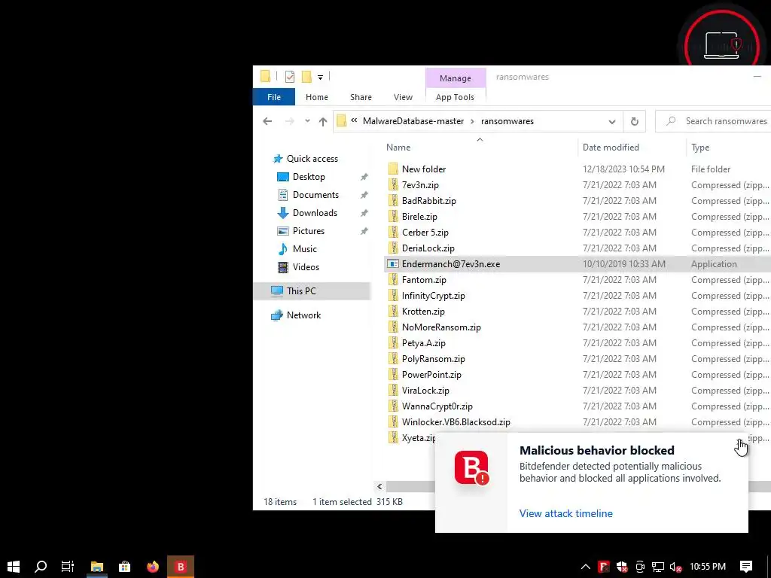Select WannaCrypt0r.zip file
The width and height of the screenshot is (771, 578).
437,406
